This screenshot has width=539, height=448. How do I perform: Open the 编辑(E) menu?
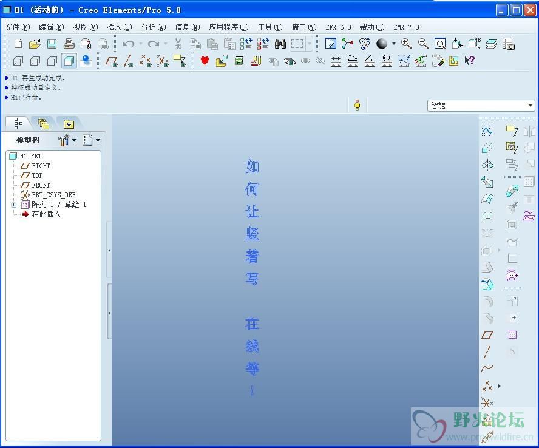pyautogui.click(x=52, y=27)
